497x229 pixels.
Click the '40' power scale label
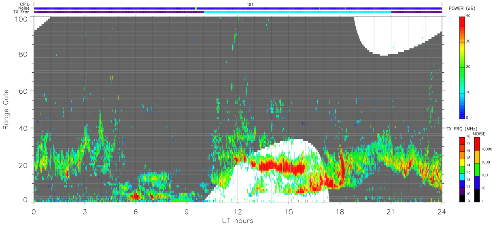coord(469,16)
